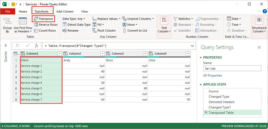Expand the formula bar with chevron

click(x=192, y=46)
